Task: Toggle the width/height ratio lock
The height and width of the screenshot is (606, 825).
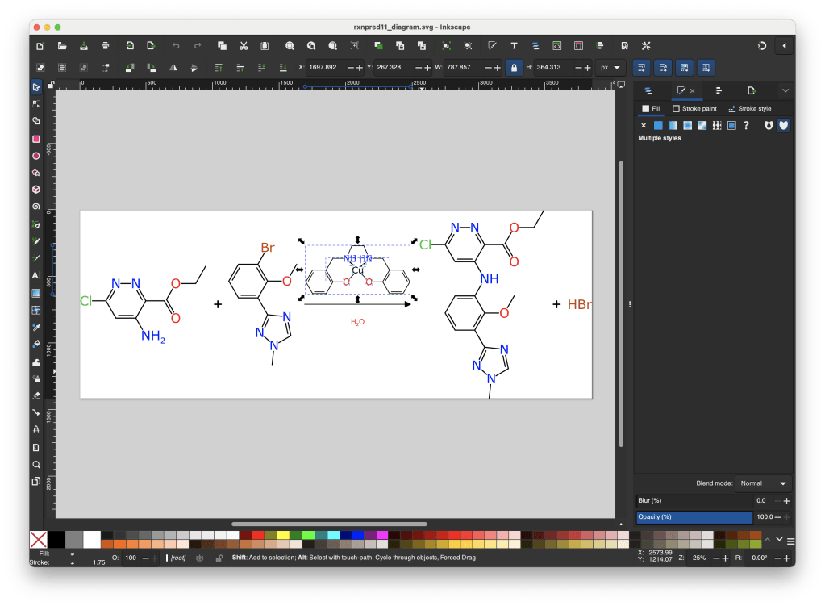Action: (x=513, y=67)
